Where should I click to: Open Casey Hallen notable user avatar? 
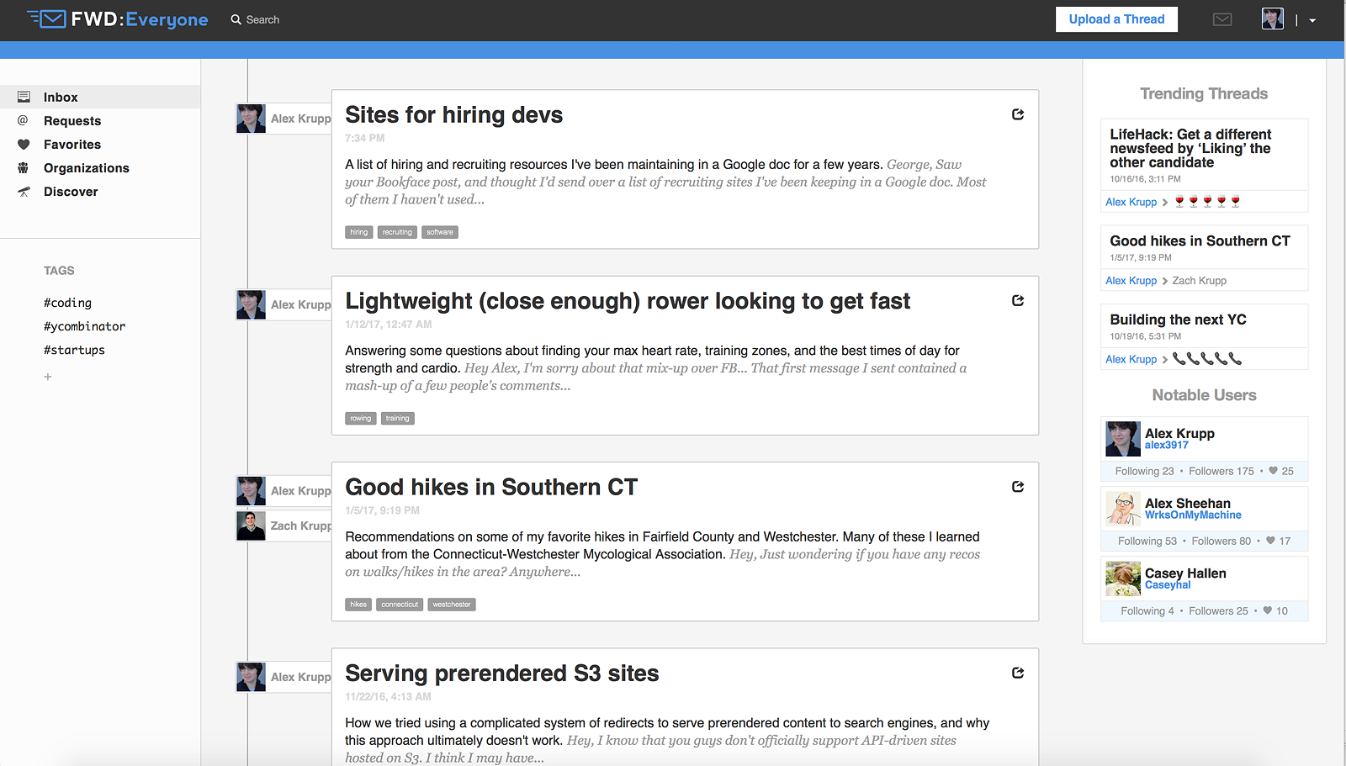click(1123, 578)
